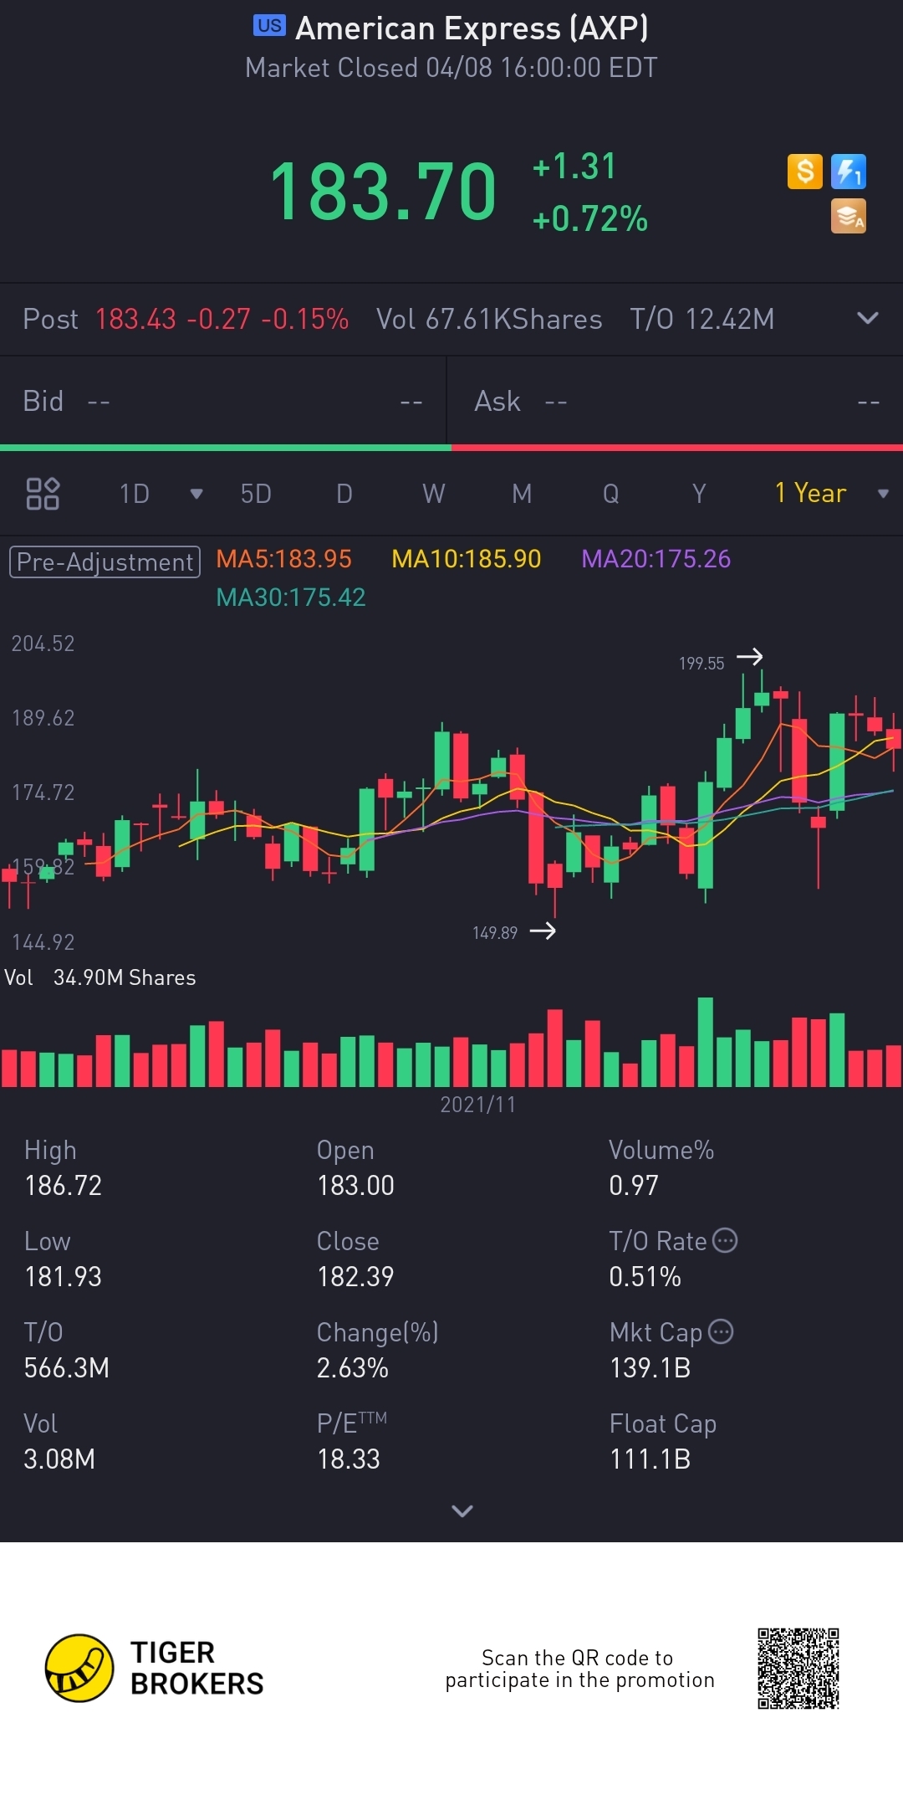Image resolution: width=903 pixels, height=1795 pixels.
Task: Expand more stock statistics chevron
Action: [462, 1510]
